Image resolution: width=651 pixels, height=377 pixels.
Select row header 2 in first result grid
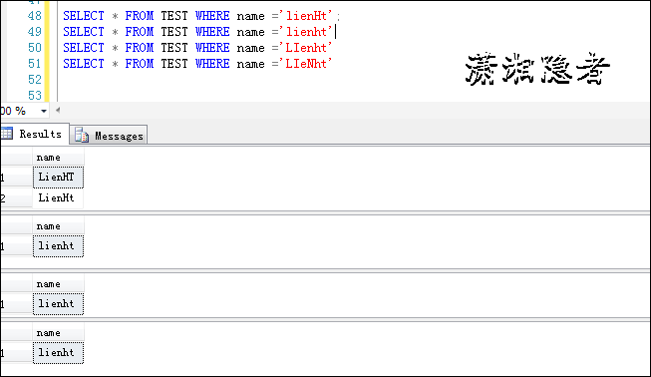[x=16, y=198]
